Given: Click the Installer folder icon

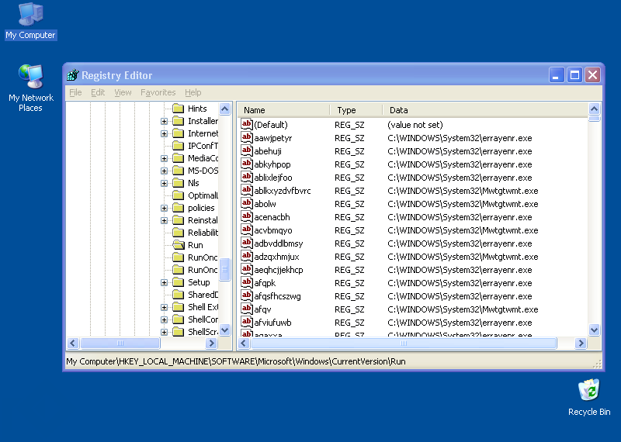Looking at the screenshot, I should coord(179,121).
